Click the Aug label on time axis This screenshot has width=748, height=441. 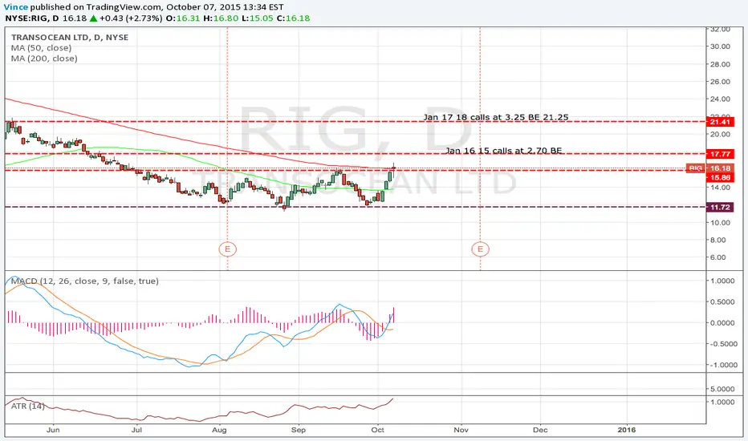219,430
